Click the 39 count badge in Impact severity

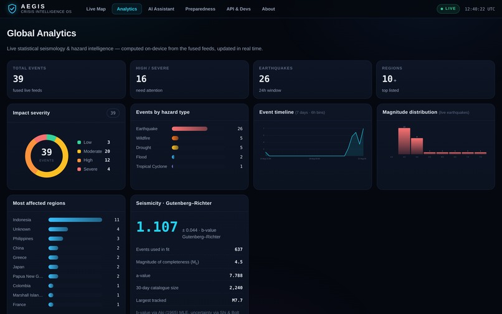pos(113,113)
